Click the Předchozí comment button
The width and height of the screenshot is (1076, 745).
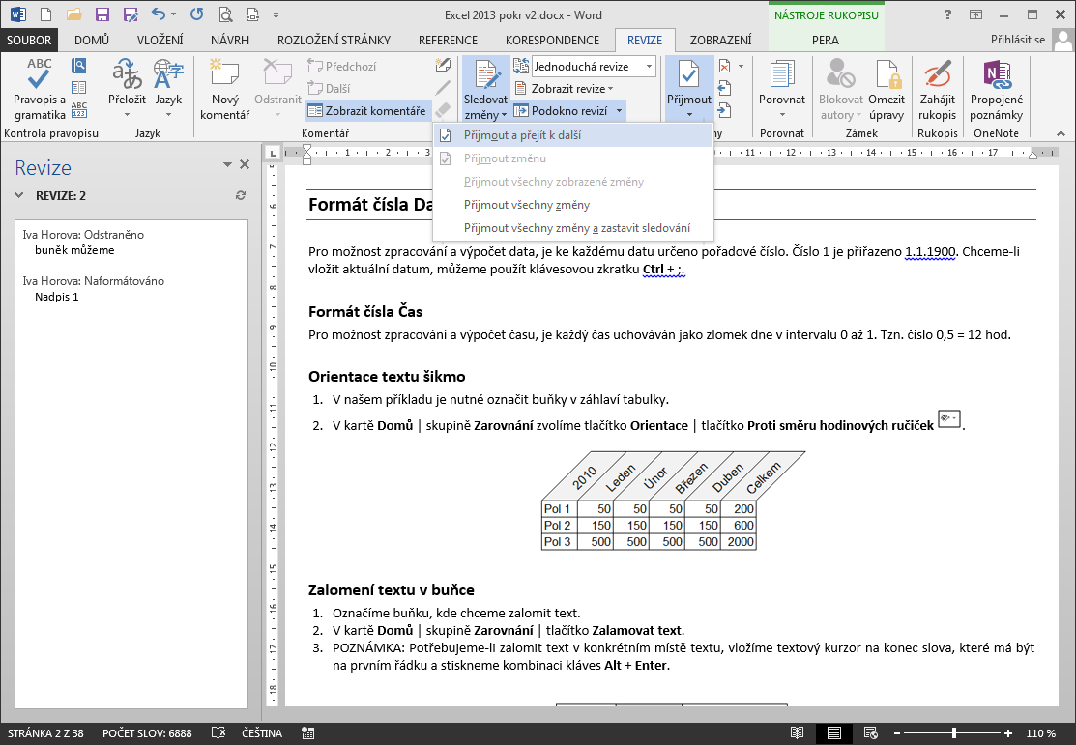pos(342,66)
